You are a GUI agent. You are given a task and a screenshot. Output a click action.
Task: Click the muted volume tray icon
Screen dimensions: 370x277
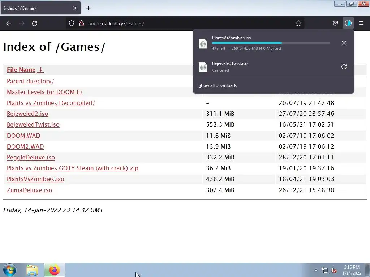(x=334, y=271)
